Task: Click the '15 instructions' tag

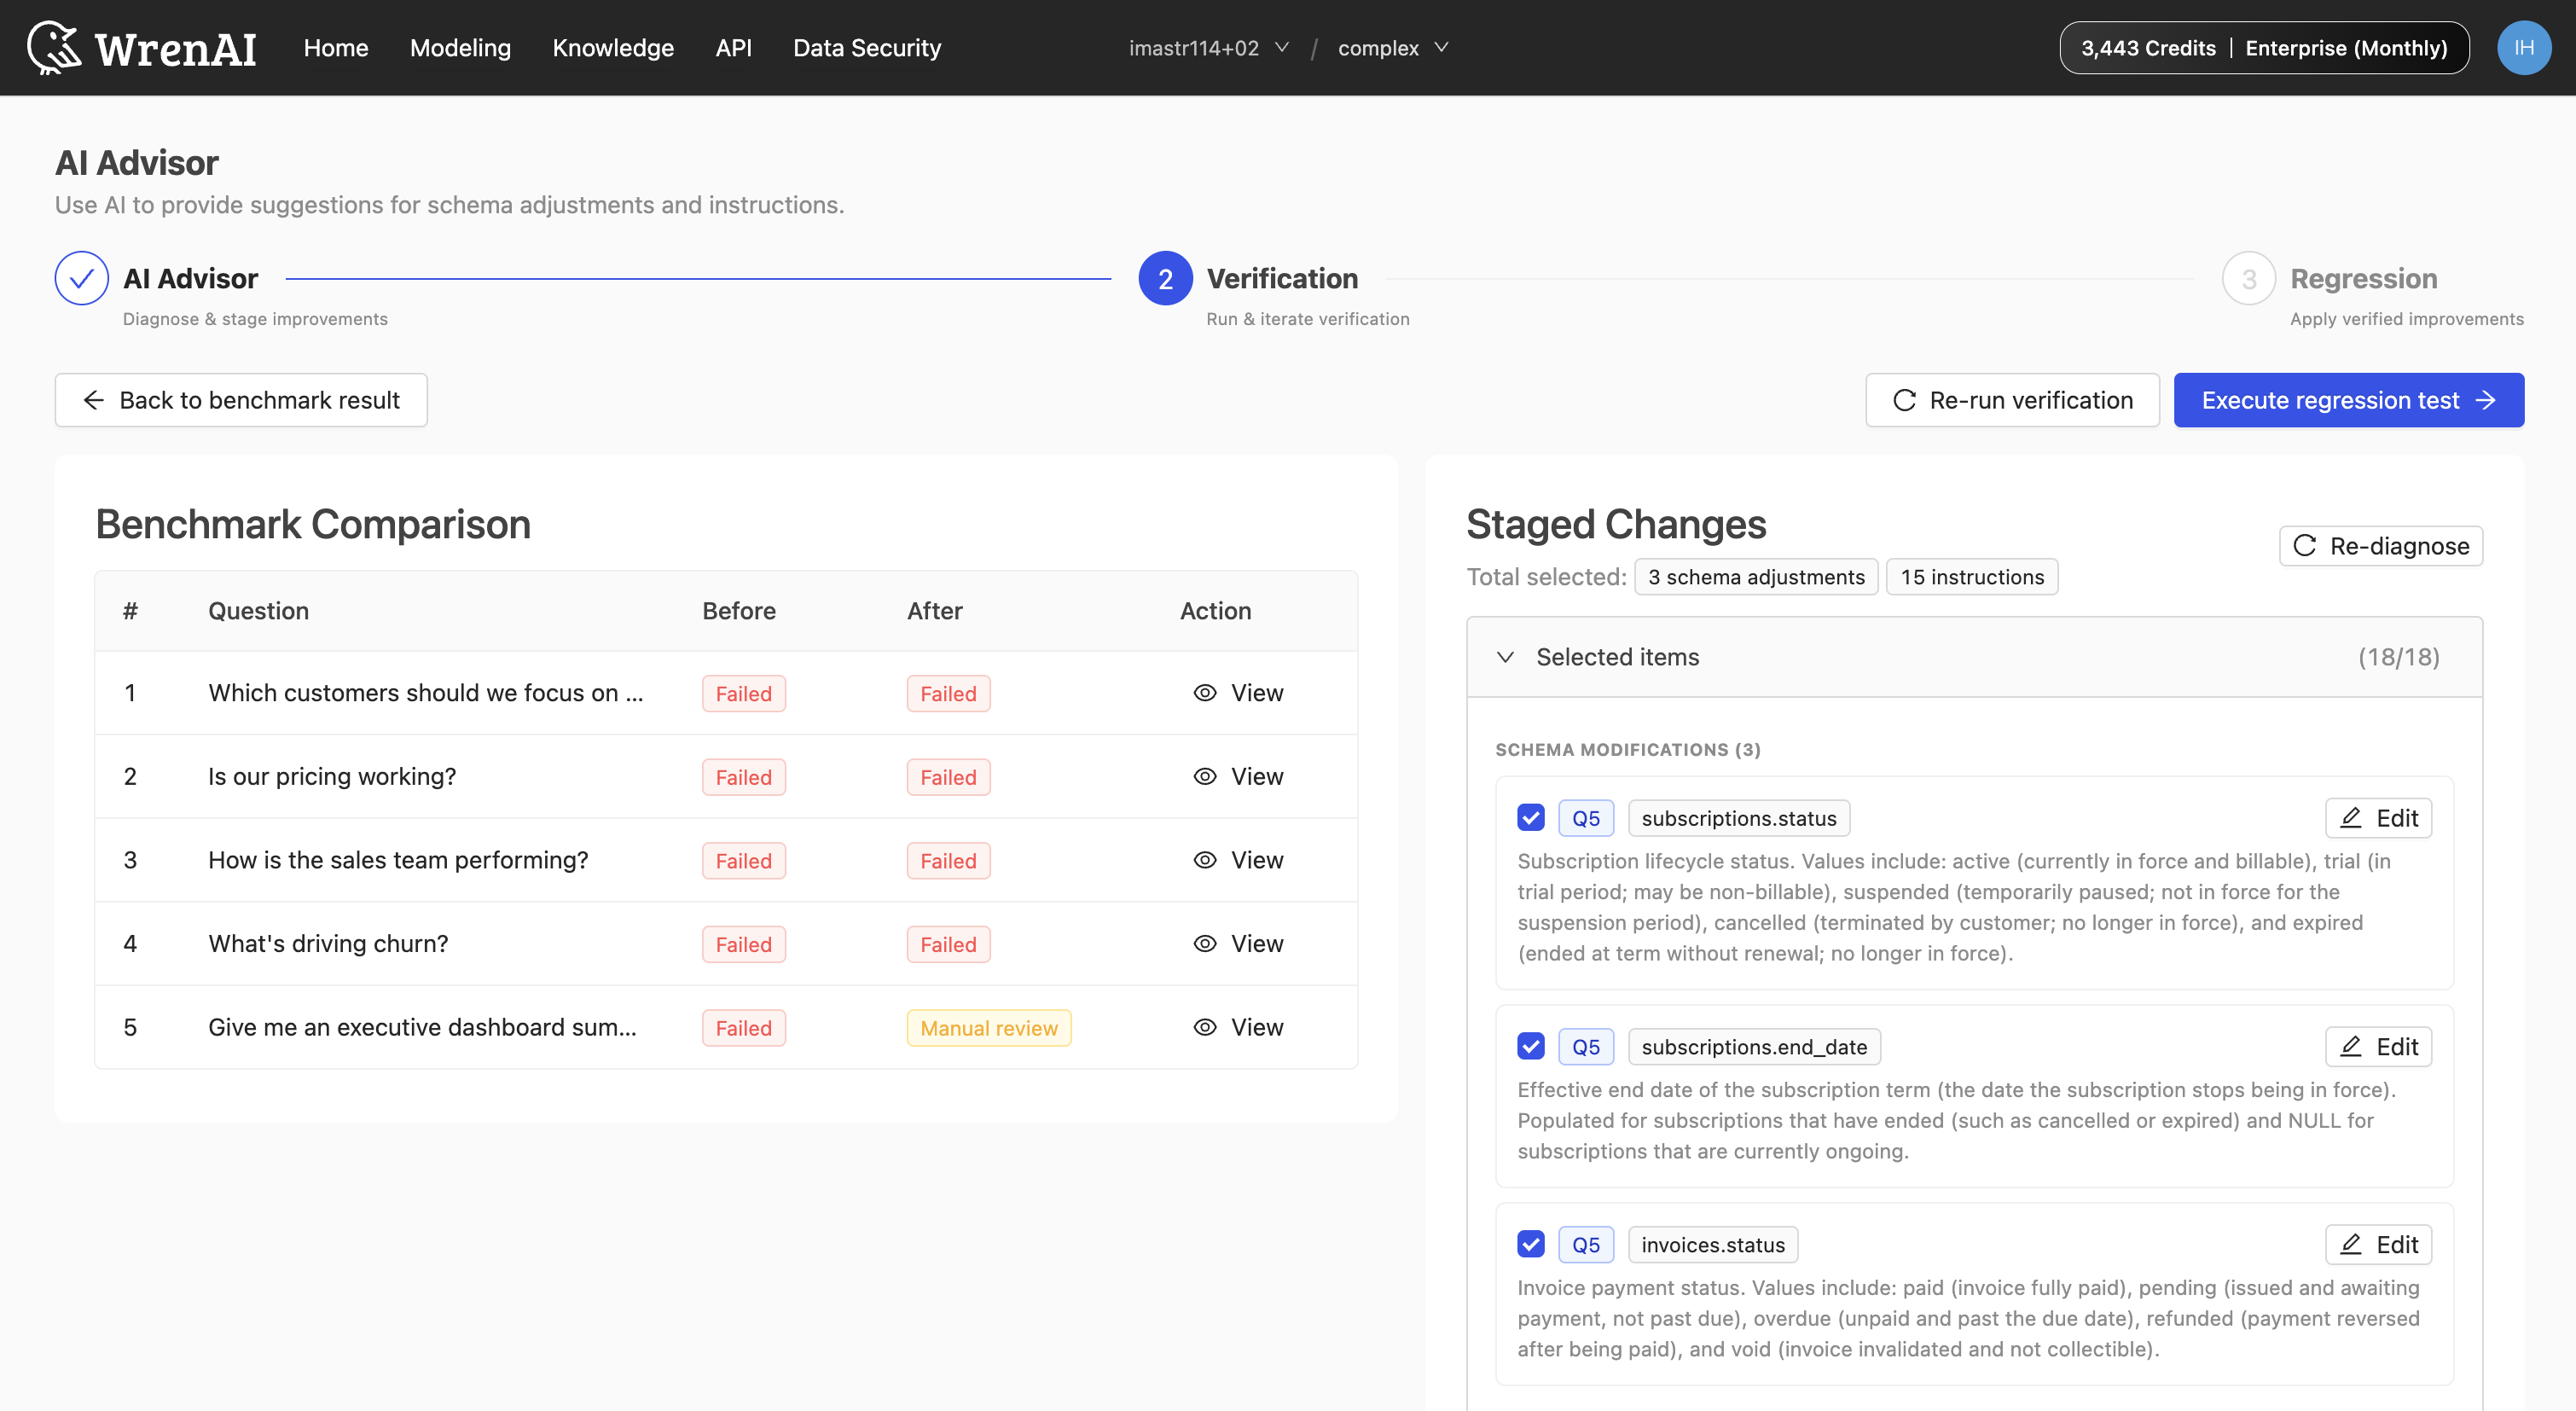Action: pyautogui.click(x=1972, y=577)
